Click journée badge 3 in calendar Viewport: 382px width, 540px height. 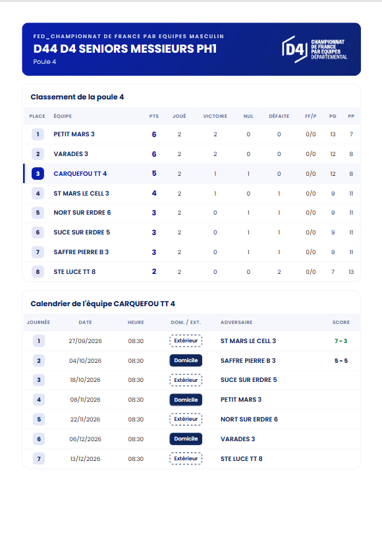(39, 380)
